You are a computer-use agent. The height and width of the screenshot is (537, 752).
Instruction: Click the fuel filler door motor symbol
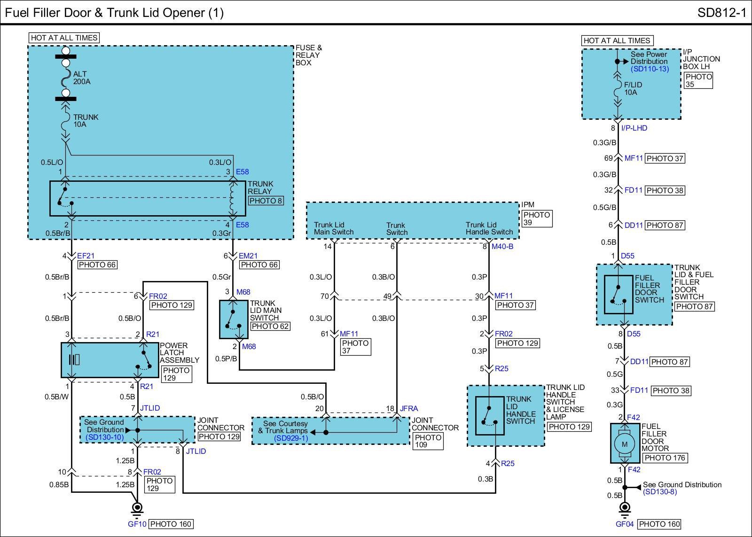pos(625,444)
